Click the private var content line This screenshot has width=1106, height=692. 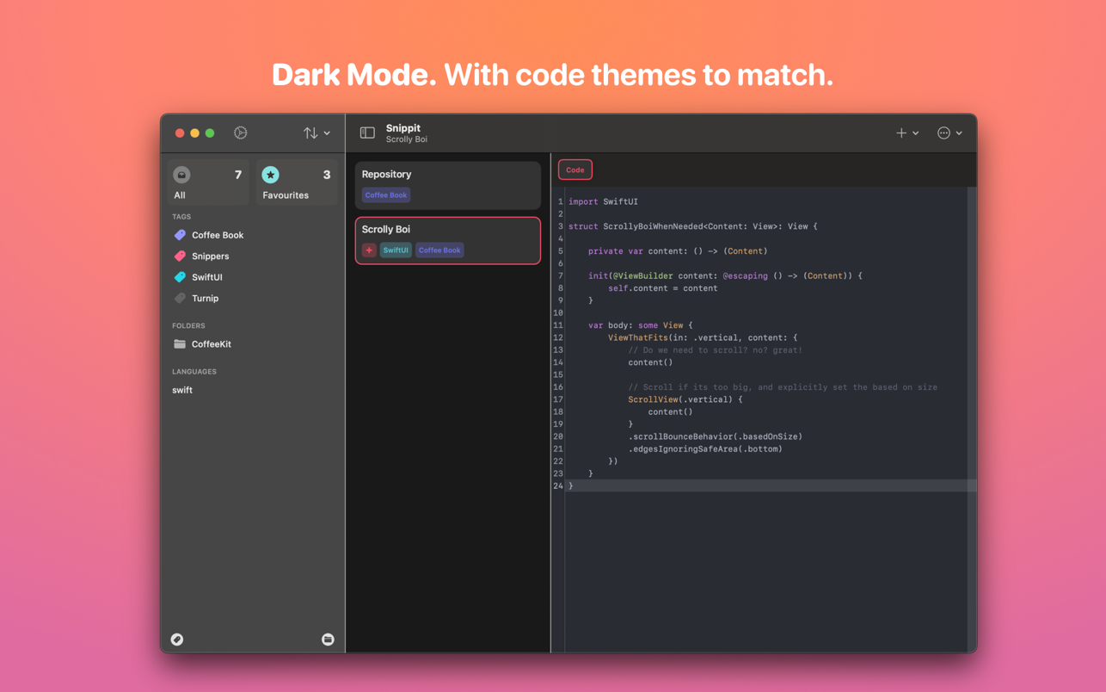click(x=678, y=251)
